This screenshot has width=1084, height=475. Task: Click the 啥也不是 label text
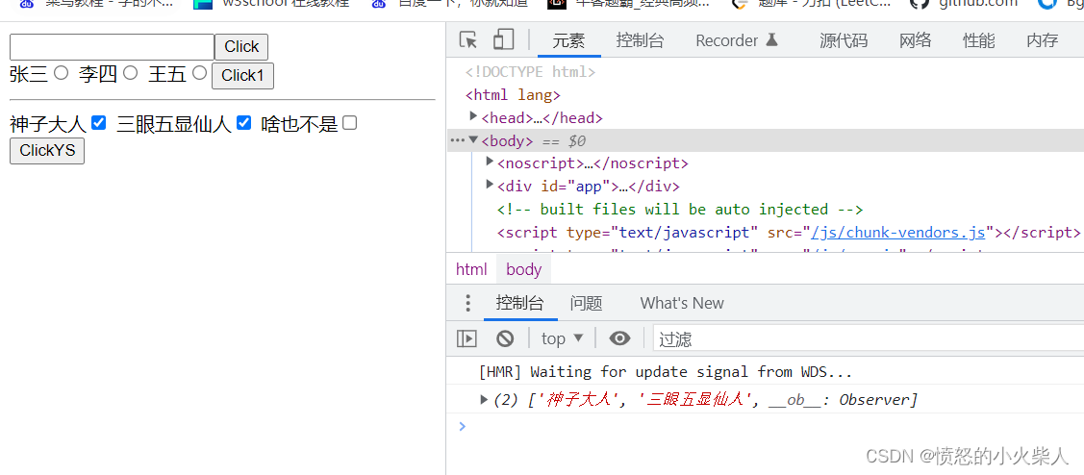point(299,124)
